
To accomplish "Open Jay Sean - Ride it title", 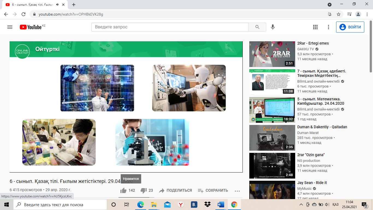I will pyautogui.click(x=312, y=183).
